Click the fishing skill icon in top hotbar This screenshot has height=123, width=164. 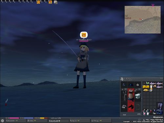point(38,2)
